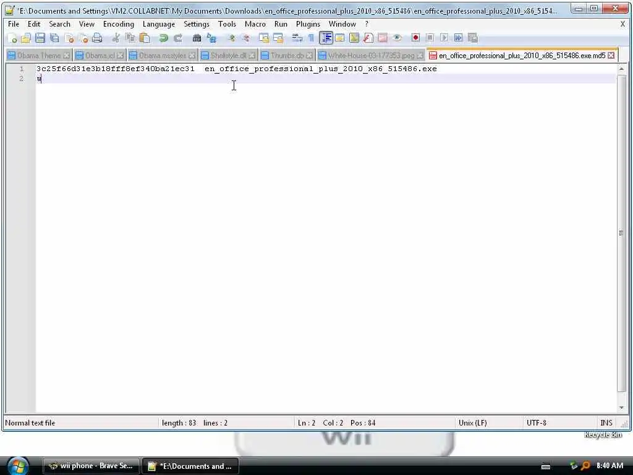
Task: Close the Obama Theme tab
Action: point(66,55)
